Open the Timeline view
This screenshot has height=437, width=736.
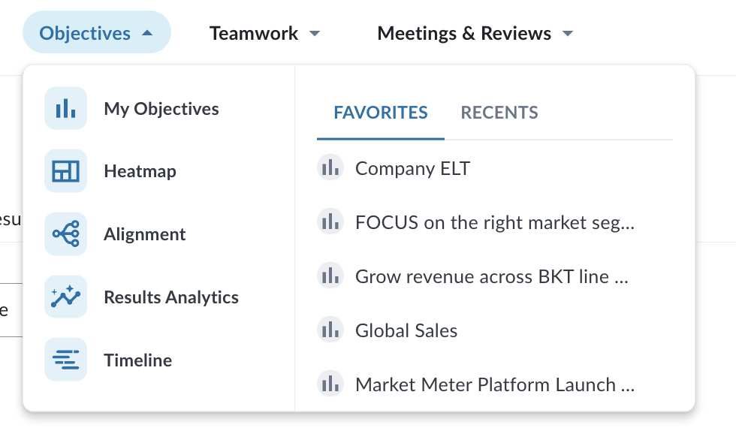(x=137, y=360)
